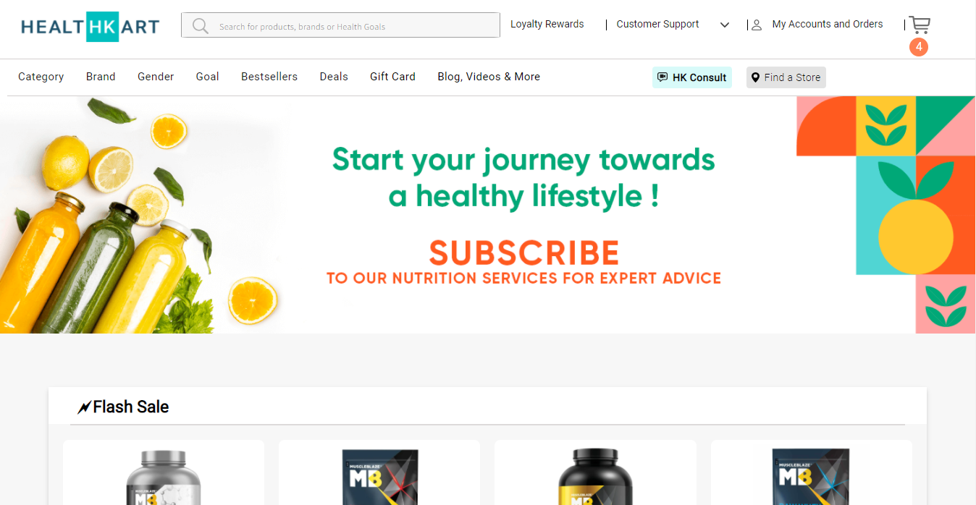This screenshot has width=976, height=505.
Task: Click the HealthKart logo
Action: pos(91,27)
